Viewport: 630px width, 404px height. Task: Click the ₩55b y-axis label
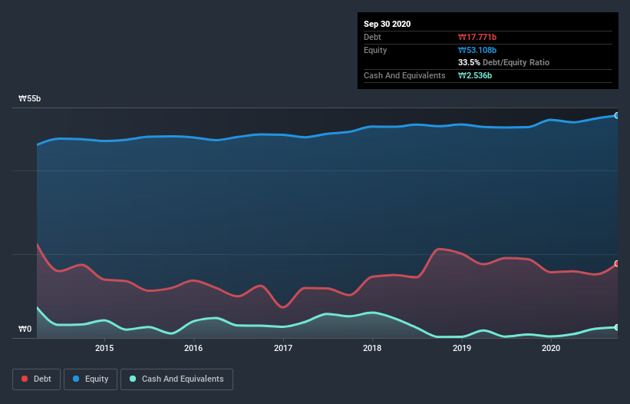[29, 98]
